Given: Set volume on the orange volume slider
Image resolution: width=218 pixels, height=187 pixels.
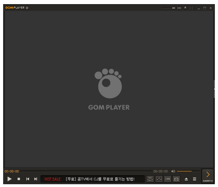Looking at the screenshot, I should (x=188, y=171).
